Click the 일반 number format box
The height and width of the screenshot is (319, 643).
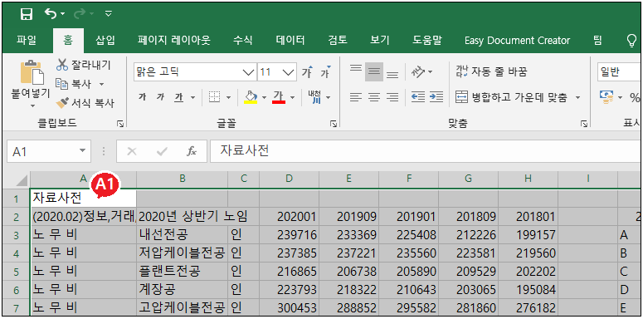619,72
